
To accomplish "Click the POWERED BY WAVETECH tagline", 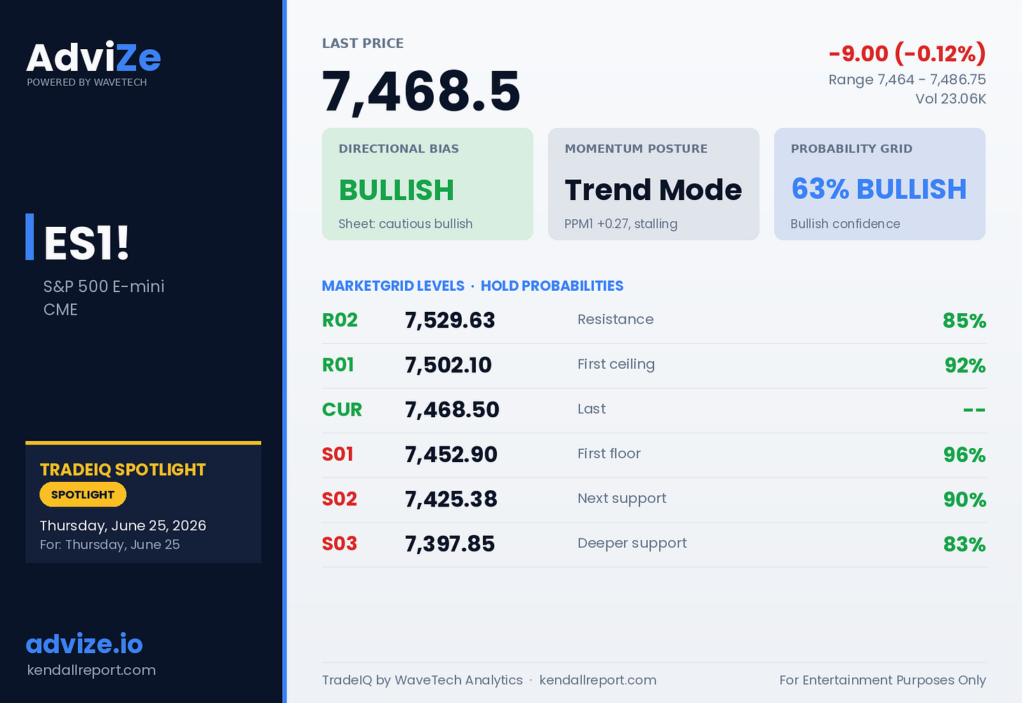I will point(87,82).
